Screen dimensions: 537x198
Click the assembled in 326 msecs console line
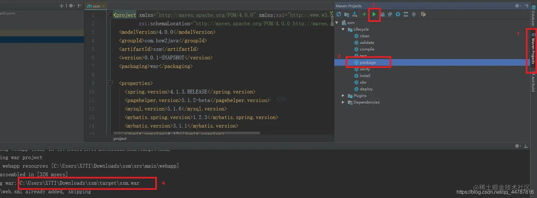tap(34, 175)
